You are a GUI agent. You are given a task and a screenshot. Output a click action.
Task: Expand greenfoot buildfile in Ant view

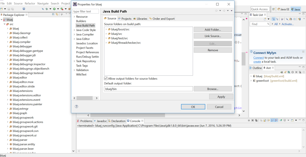coord(251,81)
